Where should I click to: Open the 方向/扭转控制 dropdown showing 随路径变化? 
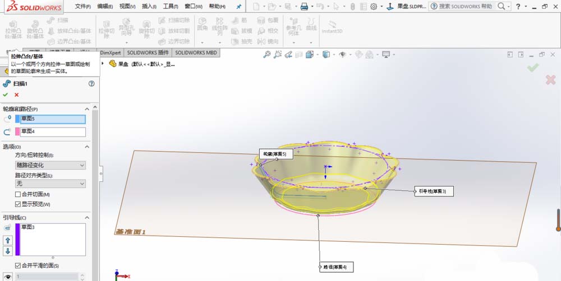[x=50, y=165]
